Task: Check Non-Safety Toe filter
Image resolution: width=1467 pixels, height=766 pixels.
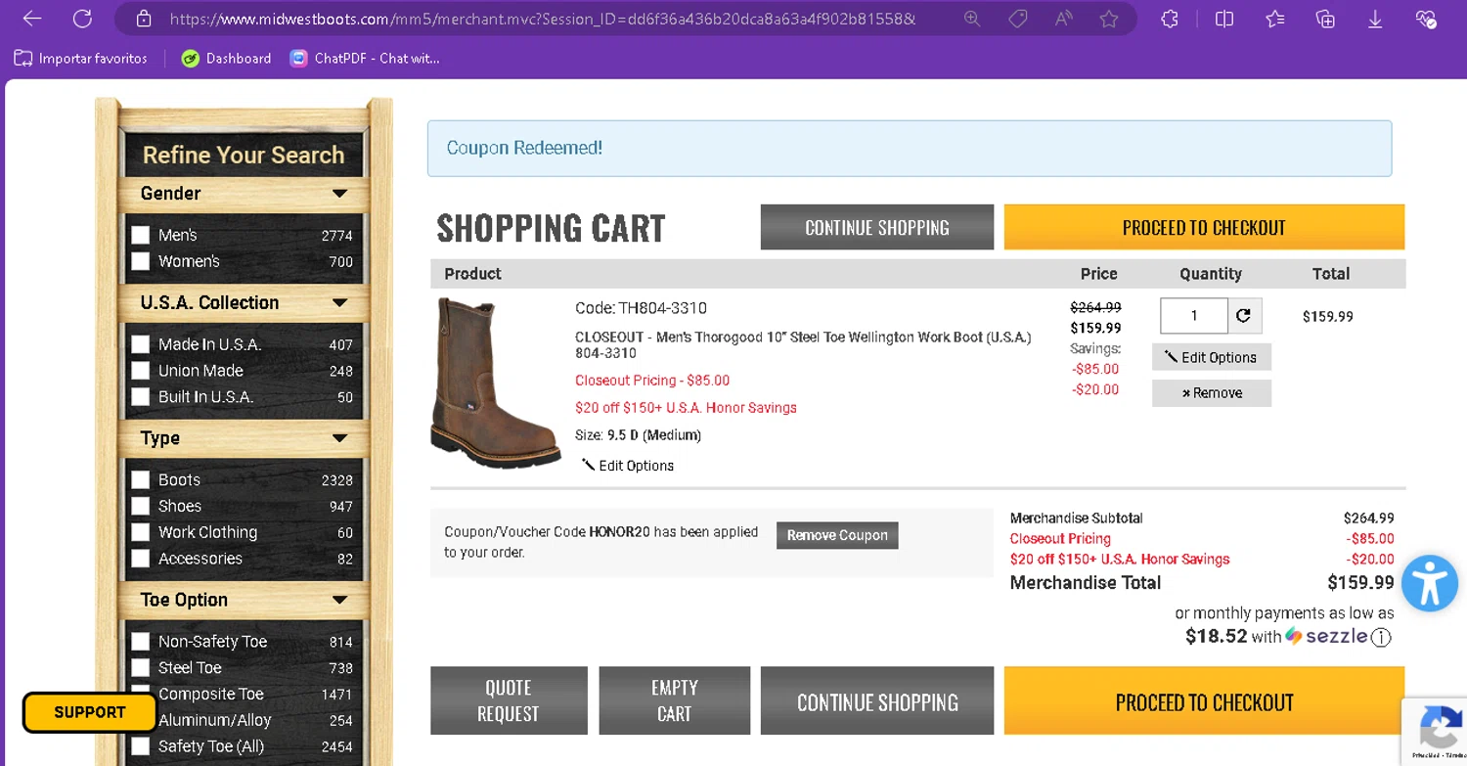Action: click(x=141, y=642)
